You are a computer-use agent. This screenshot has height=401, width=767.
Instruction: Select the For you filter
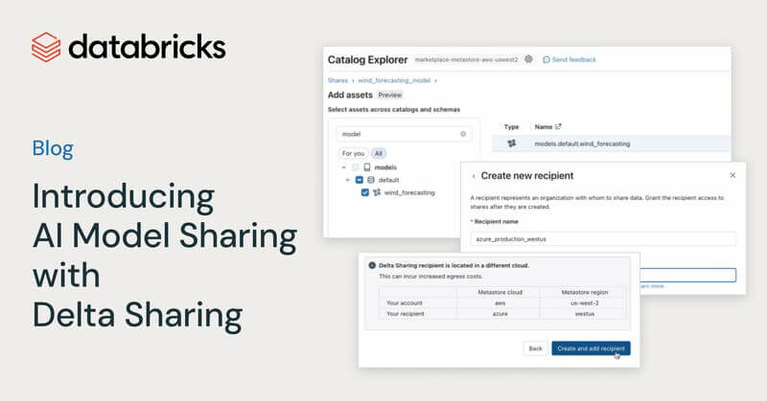[353, 153]
